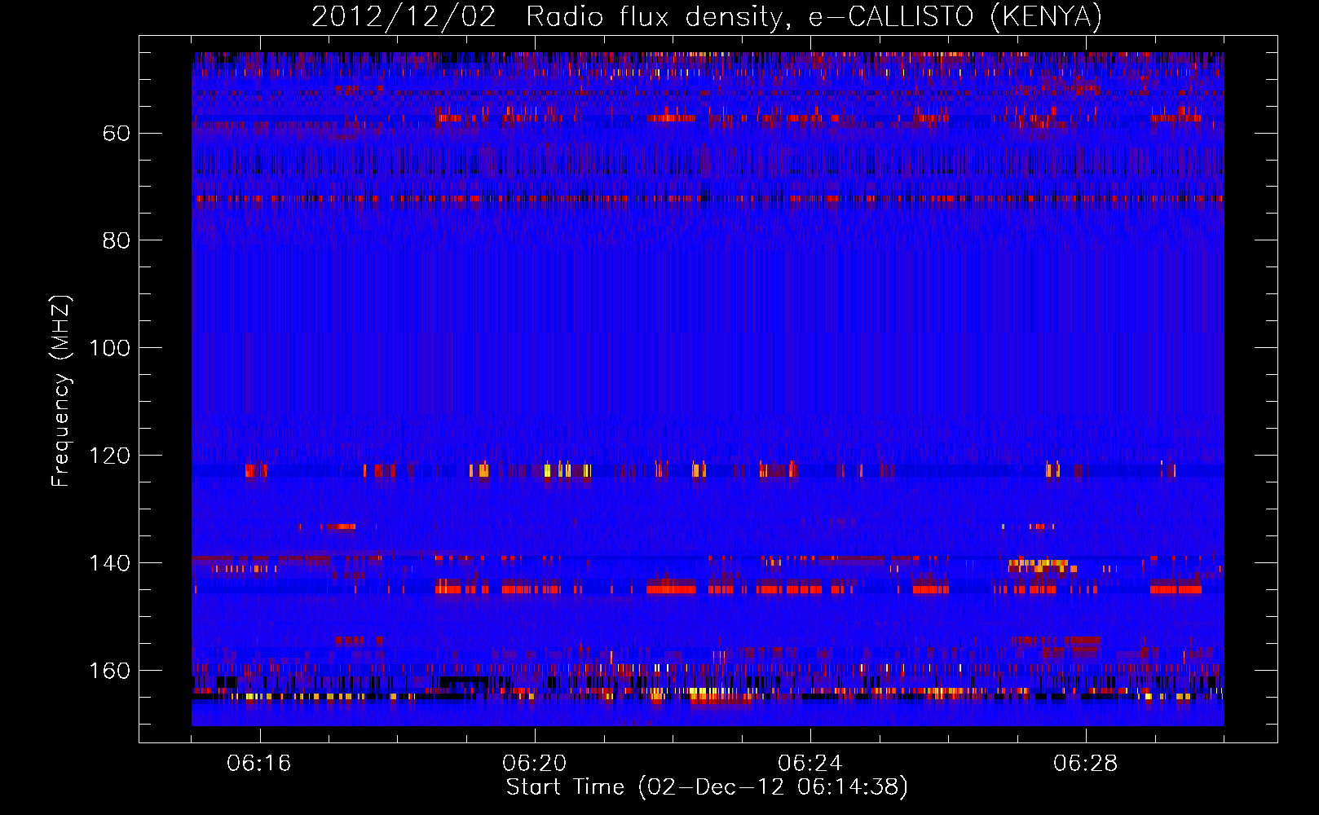Image resolution: width=1319 pixels, height=815 pixels.
Task: Click the 06:28 time tick label
Action: click(x=1086, y=764)
